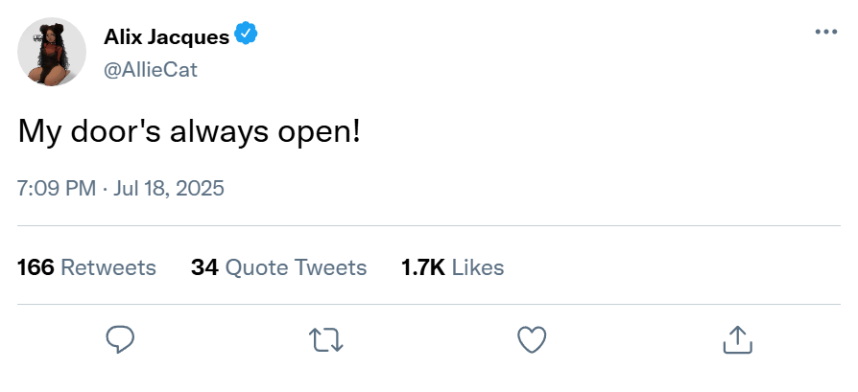Open the @AllieCat handle link

(x=150, y=71)
